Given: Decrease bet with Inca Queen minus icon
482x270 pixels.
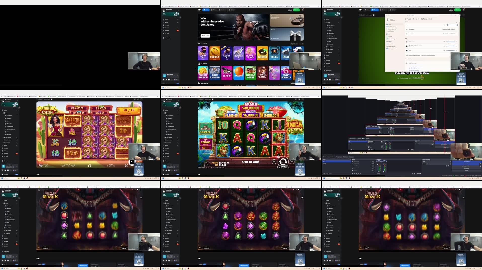Looking at the screenshot, I should [274, 162].
